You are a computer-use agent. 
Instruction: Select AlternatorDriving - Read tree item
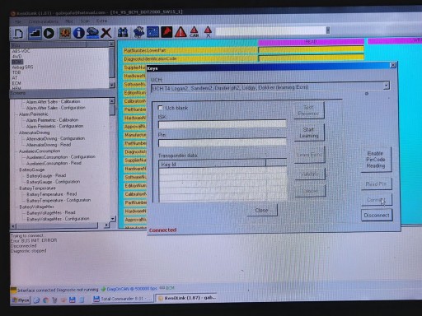pos(49,145)
